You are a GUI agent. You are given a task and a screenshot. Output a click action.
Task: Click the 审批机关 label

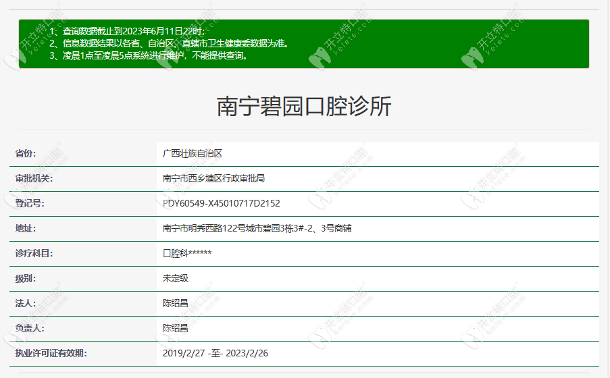tap(34, 178)
